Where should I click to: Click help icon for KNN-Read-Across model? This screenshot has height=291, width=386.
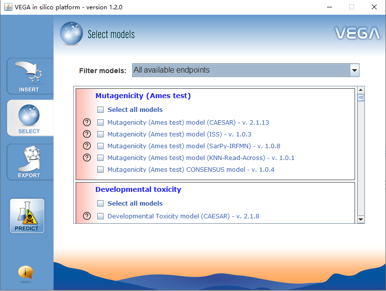(x=87, y=158)
